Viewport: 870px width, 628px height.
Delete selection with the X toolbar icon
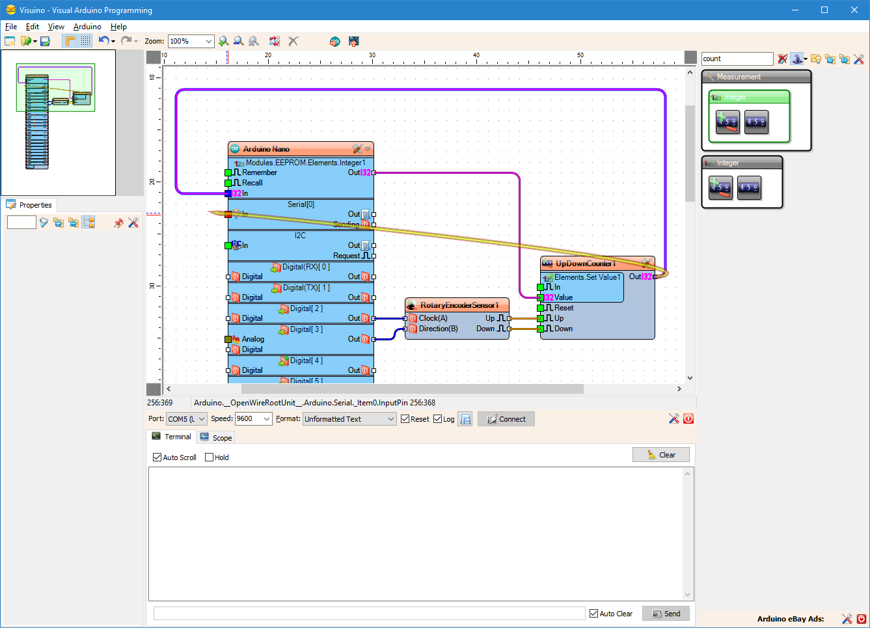[293, 41]
